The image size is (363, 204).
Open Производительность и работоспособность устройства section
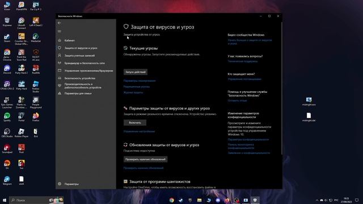tap(86, 86)
